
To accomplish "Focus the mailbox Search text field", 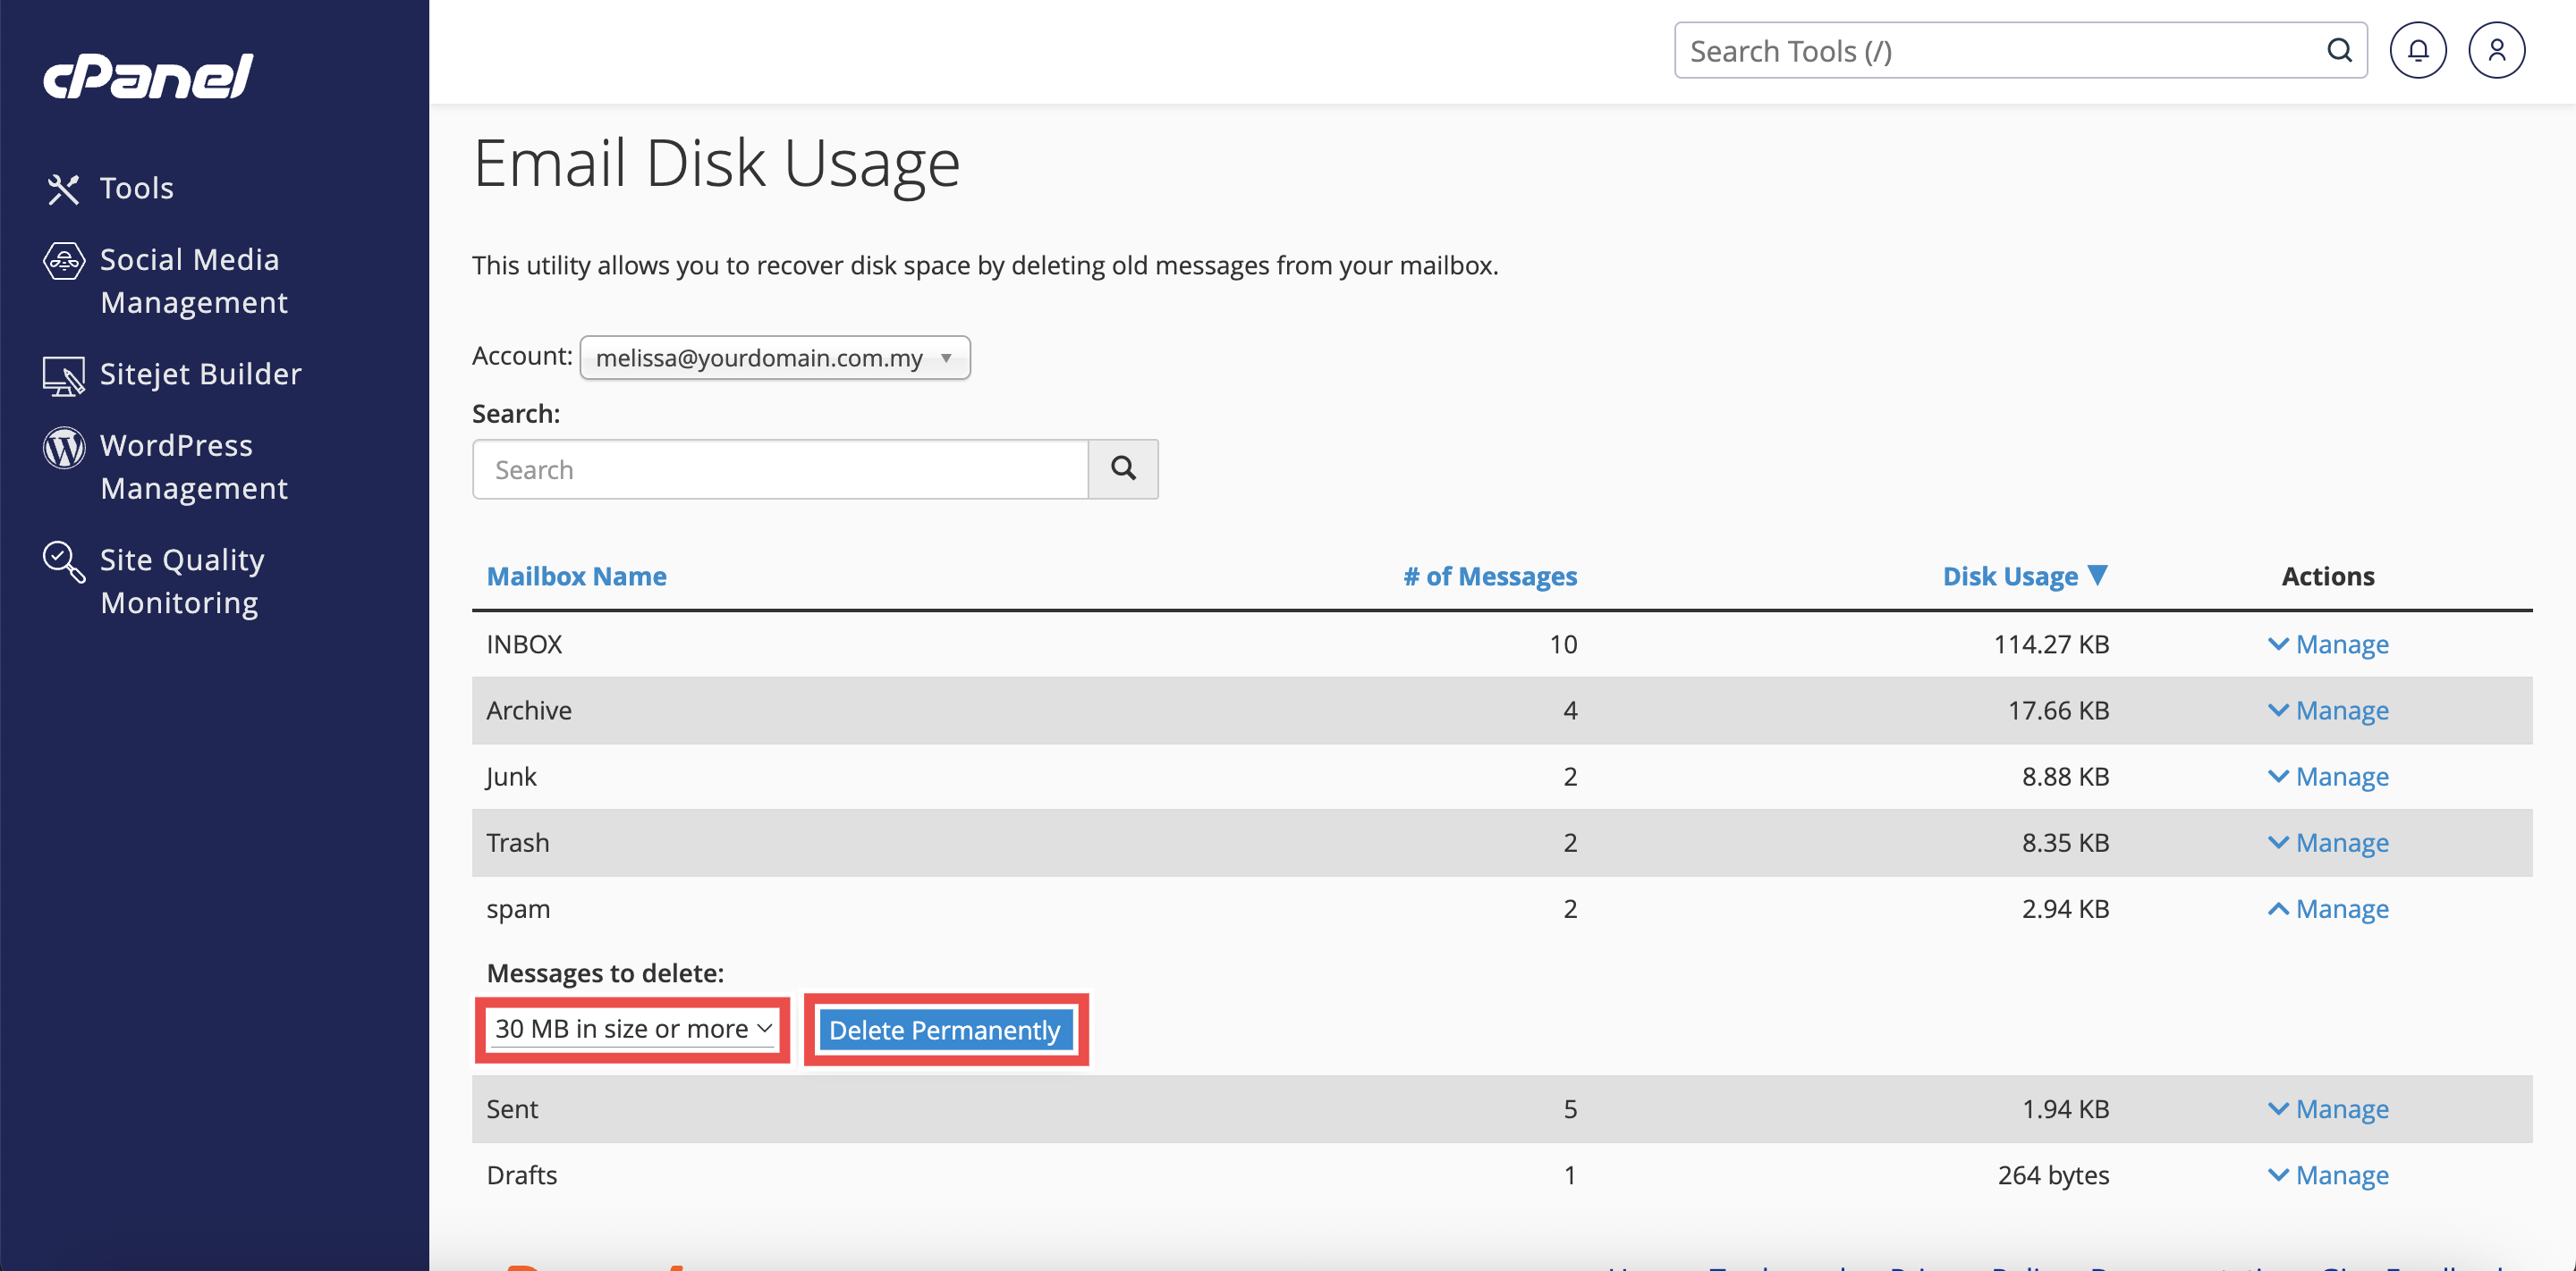I will coord(780,469).
